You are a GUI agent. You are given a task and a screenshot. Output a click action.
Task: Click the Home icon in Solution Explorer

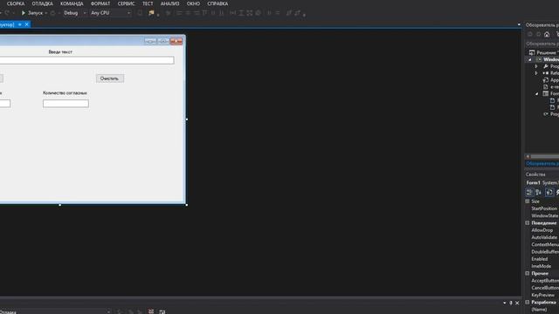(547, 34)
